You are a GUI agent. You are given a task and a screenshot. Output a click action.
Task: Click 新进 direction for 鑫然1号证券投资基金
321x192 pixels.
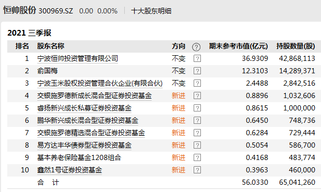(179, 170)
